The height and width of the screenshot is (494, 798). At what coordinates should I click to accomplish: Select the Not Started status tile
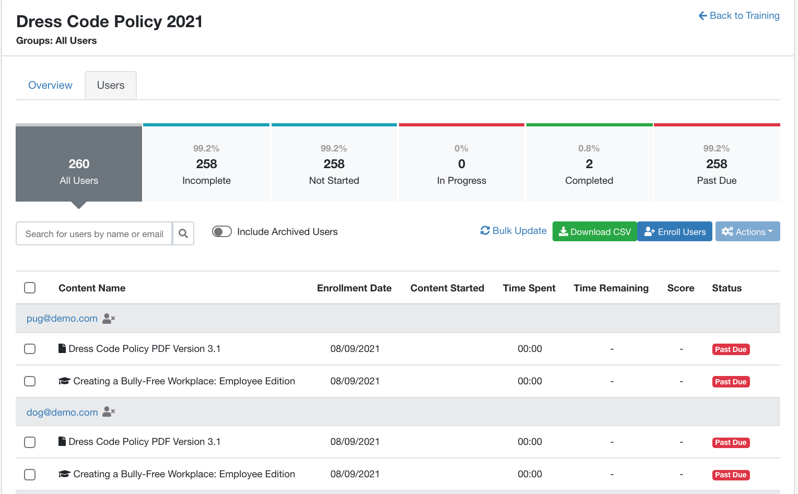[334, 162]
